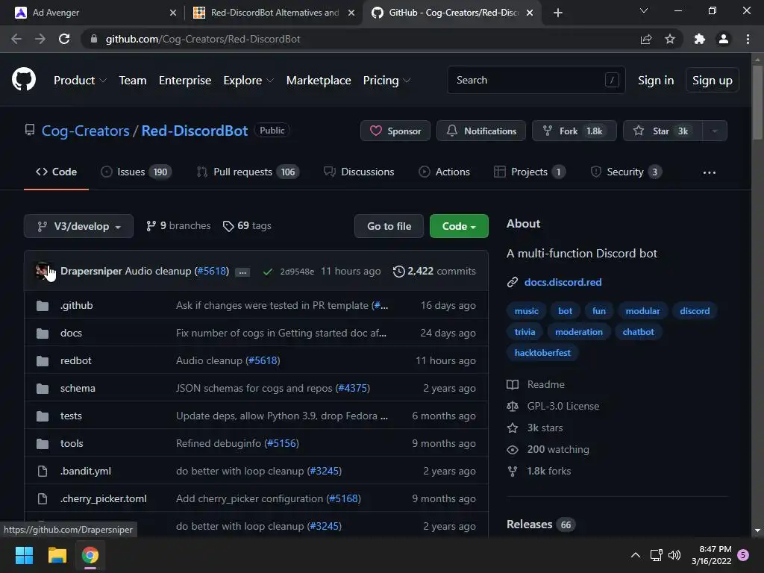
Task: Switch to the Pull requests tab
Action: pyautogui.click(x=248, y=172)
